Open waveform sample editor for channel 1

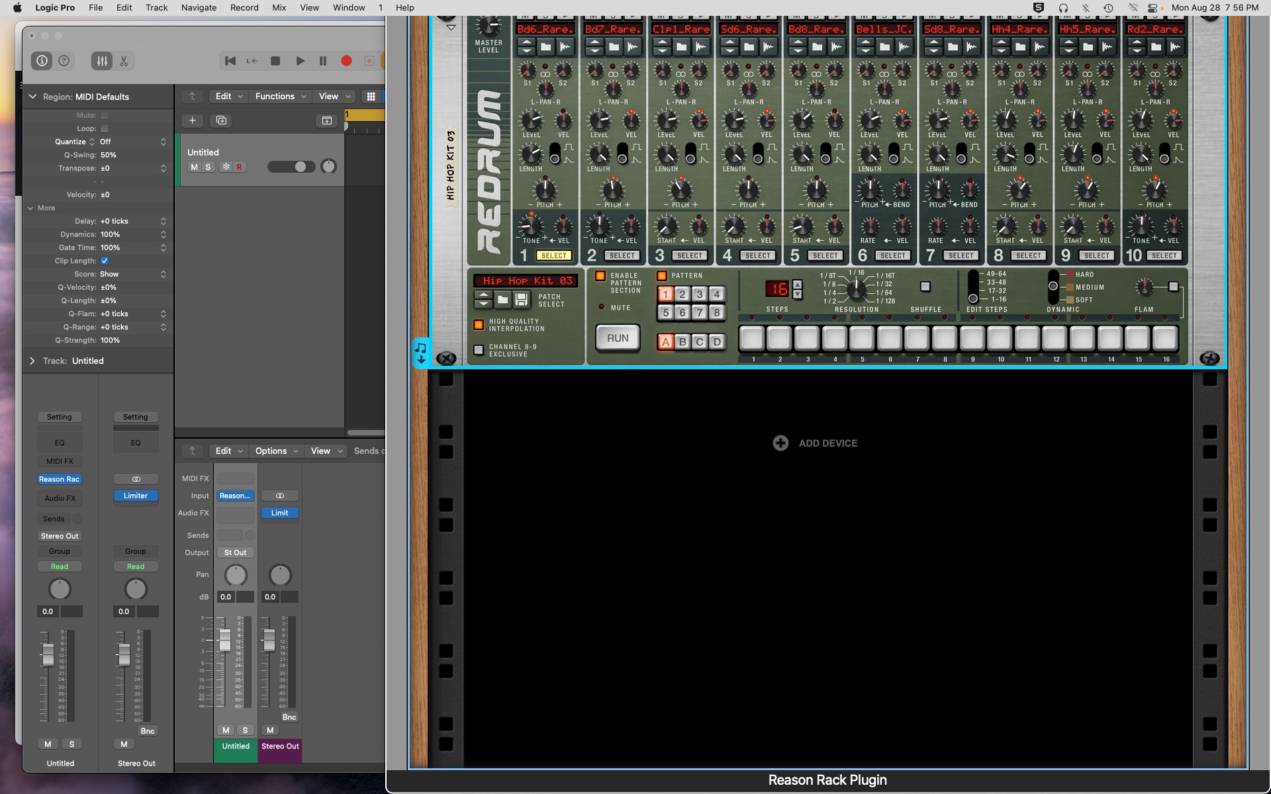click(565, 47)
